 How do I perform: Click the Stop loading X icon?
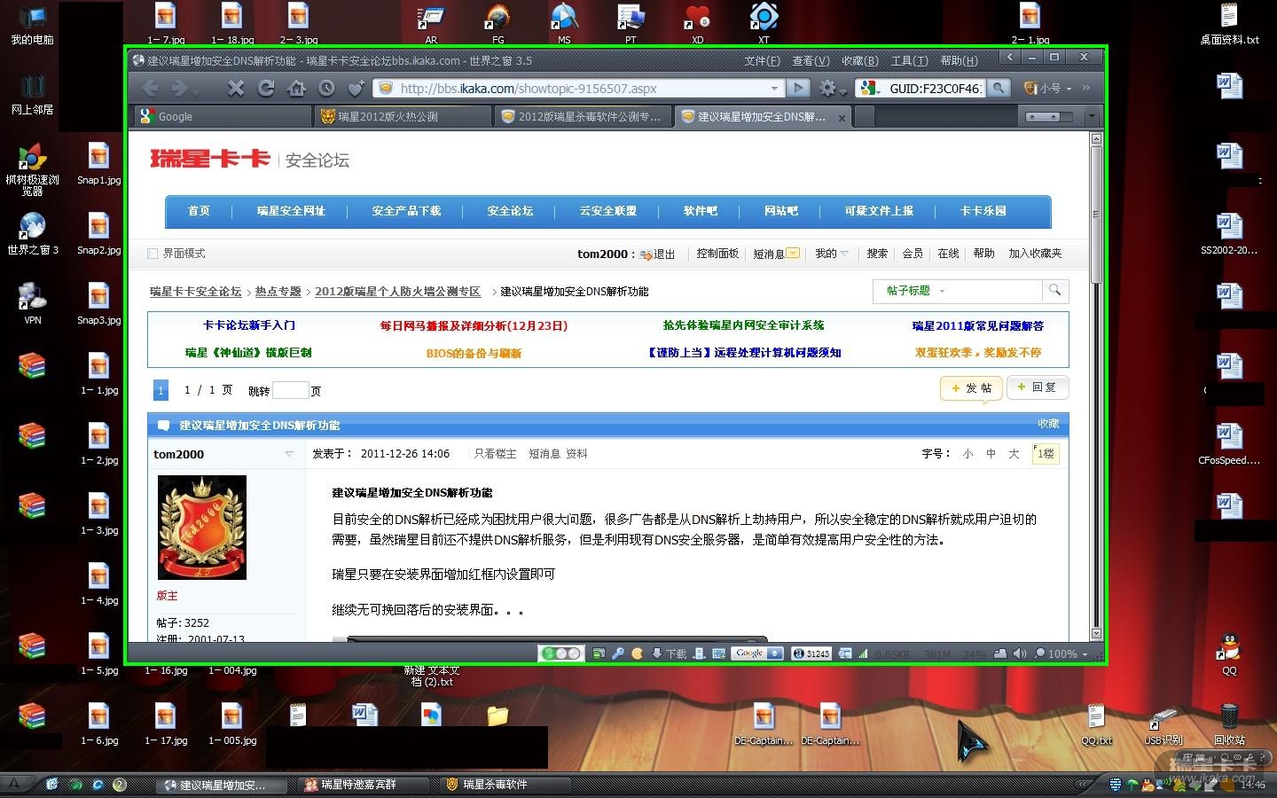point(235,88)
